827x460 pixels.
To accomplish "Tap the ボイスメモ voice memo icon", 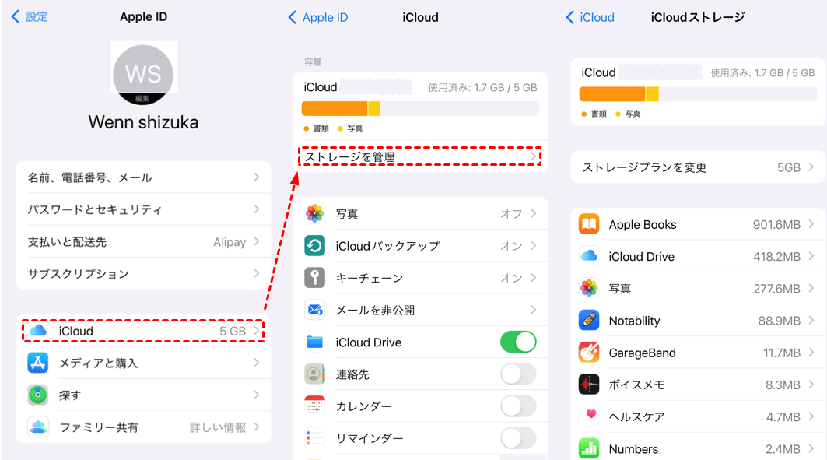I will coord(589,385).
